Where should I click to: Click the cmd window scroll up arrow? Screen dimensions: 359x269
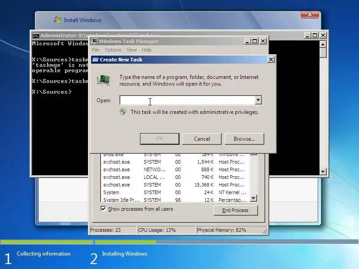pos(323,44)
